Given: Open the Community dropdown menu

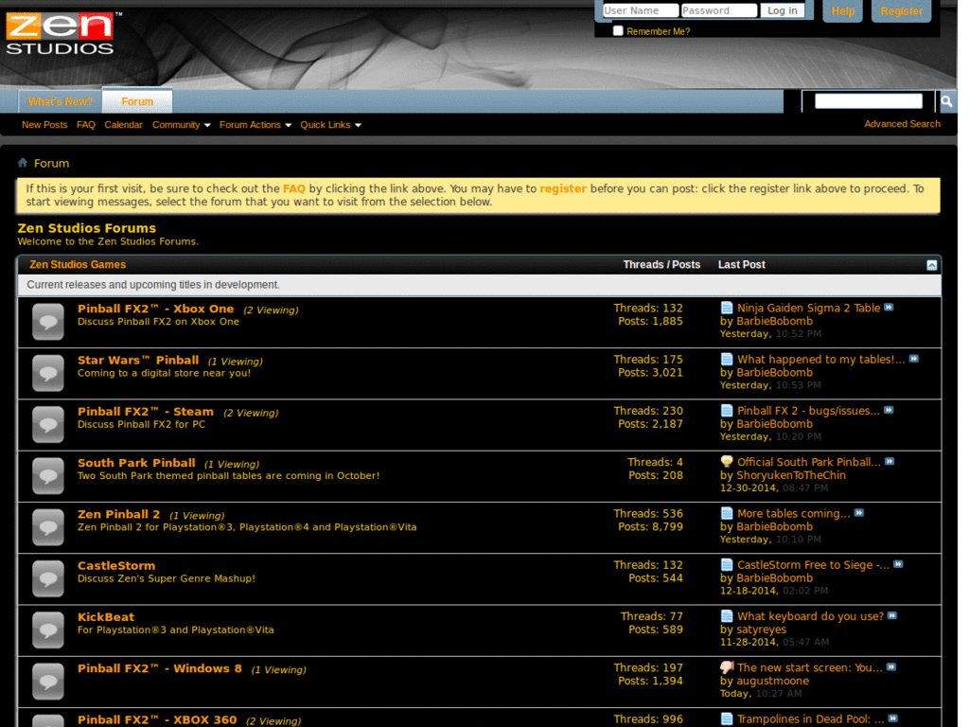Looking at the screenshot, I should click(x=181, y=125).
